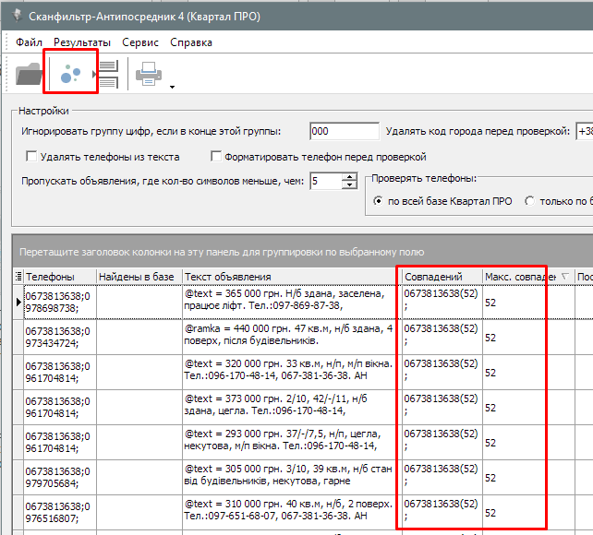Click the printer icon
Viewport: 593px width, 535px height.
tap(150, 75)
